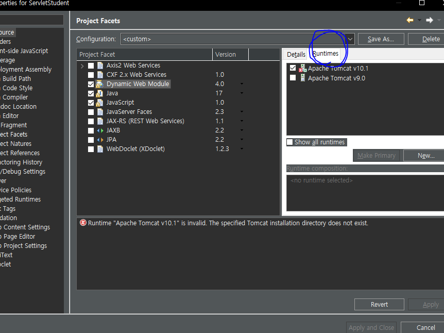Image resolution: width=444 pixels, height=333 pixels.
Task: Click the Java facet icon
Action: click(99, 93)
